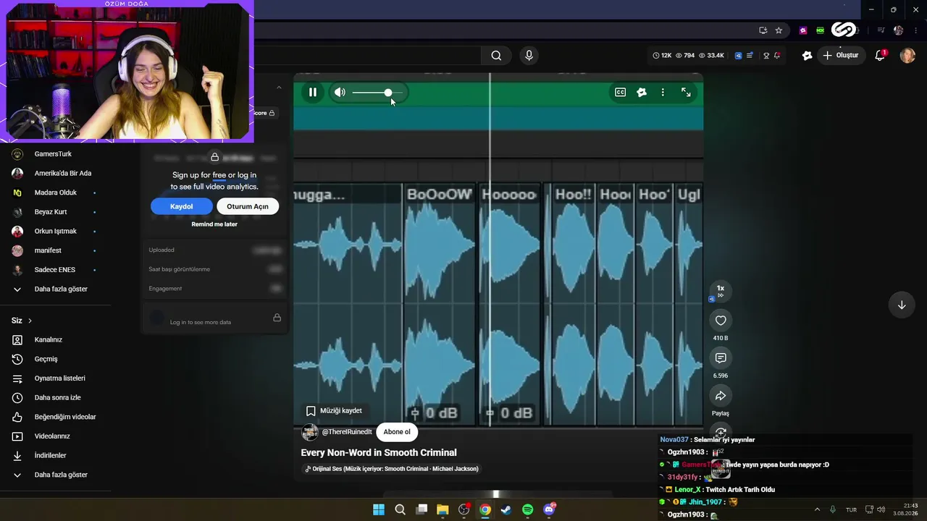Open the Sadece ENES channel

pyautogui.click(x=55, y=270)
